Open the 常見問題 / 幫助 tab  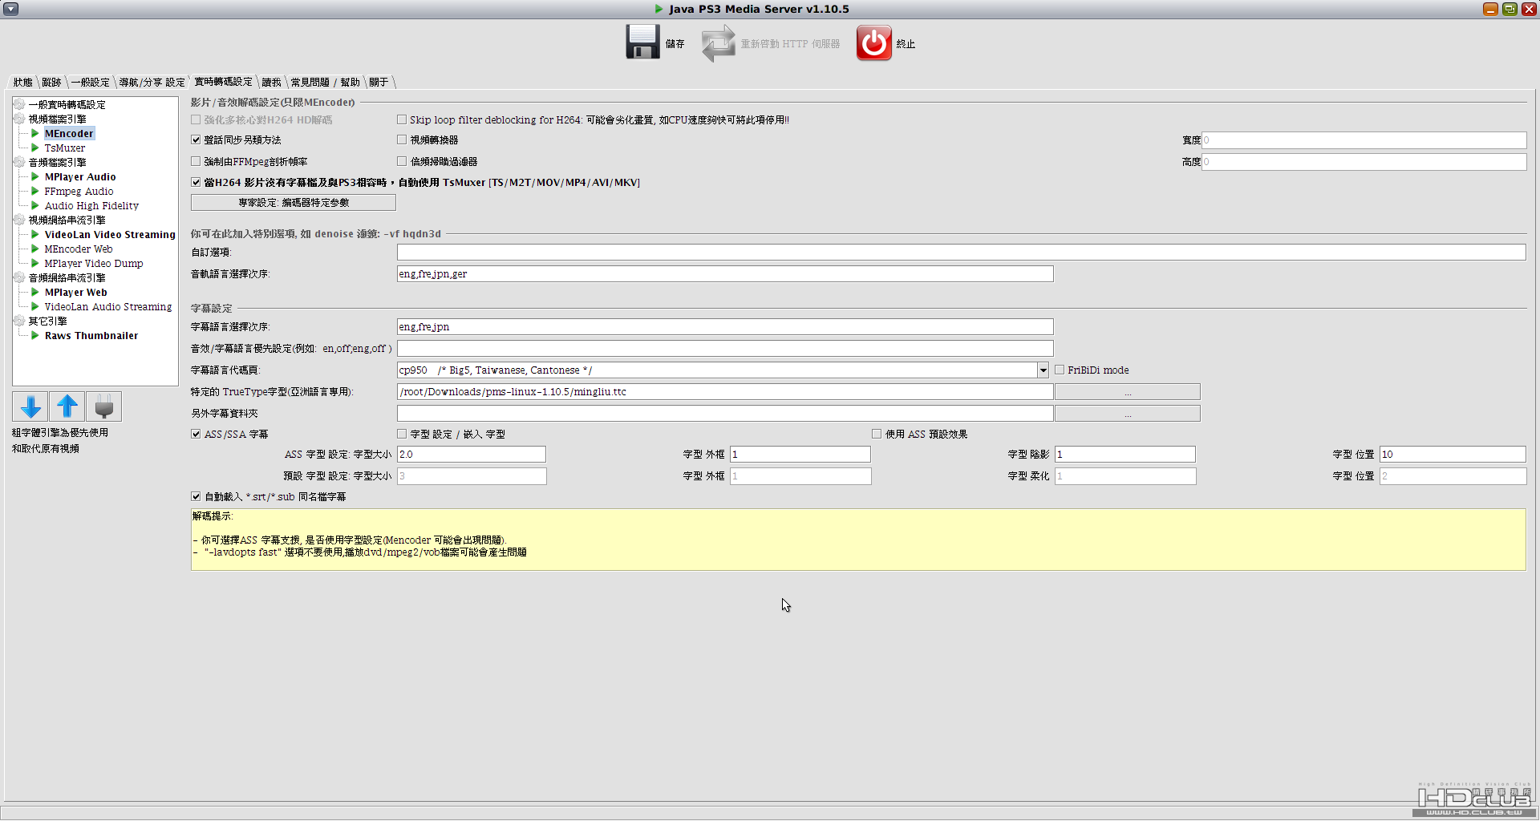(325, 82)
